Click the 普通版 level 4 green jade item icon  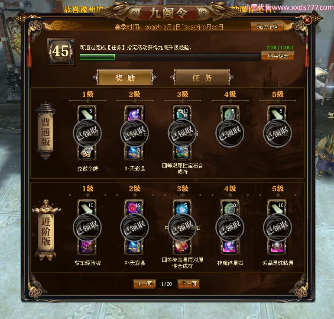click(x=230, y=114)
